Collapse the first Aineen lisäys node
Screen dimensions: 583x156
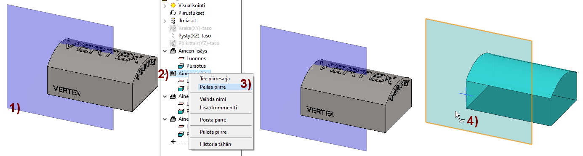pyautogui.click(x=165, y=51)
